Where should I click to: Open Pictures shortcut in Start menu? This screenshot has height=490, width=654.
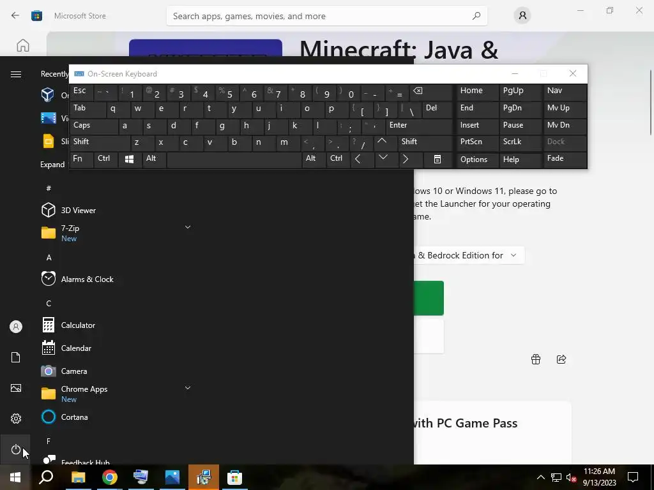tap(15, 388)
